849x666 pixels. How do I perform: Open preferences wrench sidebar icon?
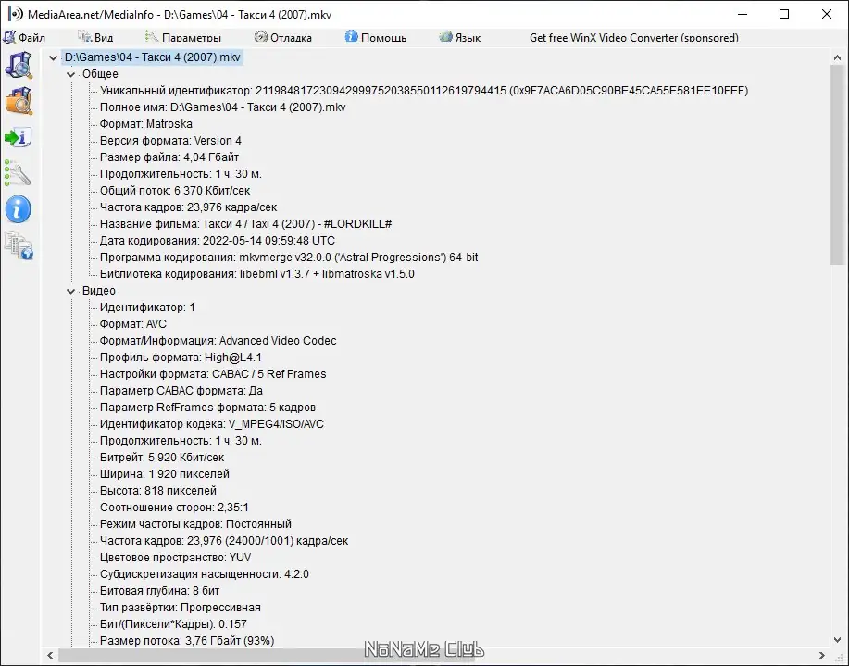click(19, 173)
